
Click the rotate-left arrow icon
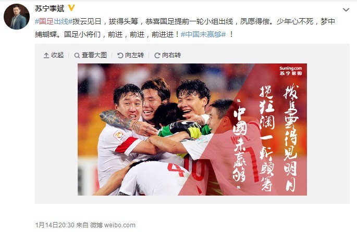coord(120,55)
